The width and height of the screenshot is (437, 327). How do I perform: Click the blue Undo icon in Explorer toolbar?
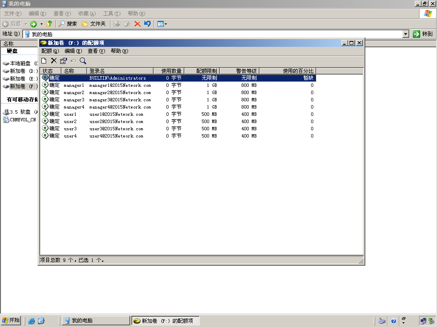click(147, 24)
